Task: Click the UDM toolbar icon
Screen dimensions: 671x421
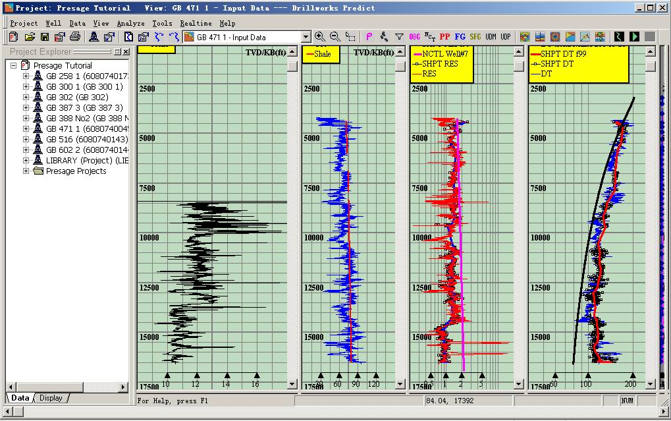Action: pos(491,37)
